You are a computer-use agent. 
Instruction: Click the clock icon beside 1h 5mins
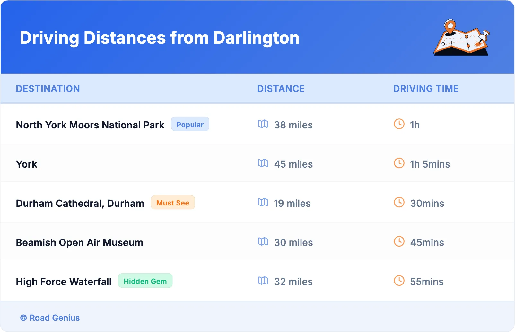point(399,163)
